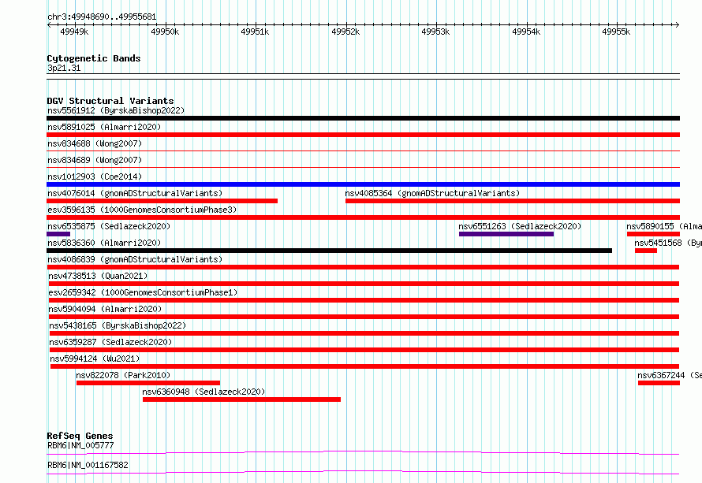702x483 pixels.
Task: Open esv3596135 (1000GenomesConsortiumPhase3) label
Action: (x=142, y=210)
